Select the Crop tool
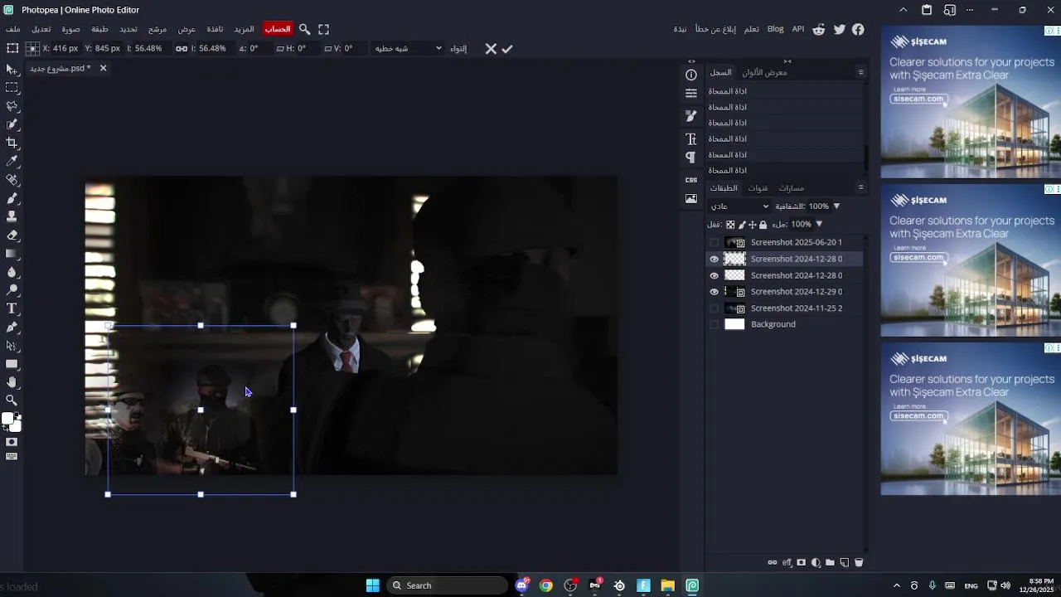 [x=12, y=143]
